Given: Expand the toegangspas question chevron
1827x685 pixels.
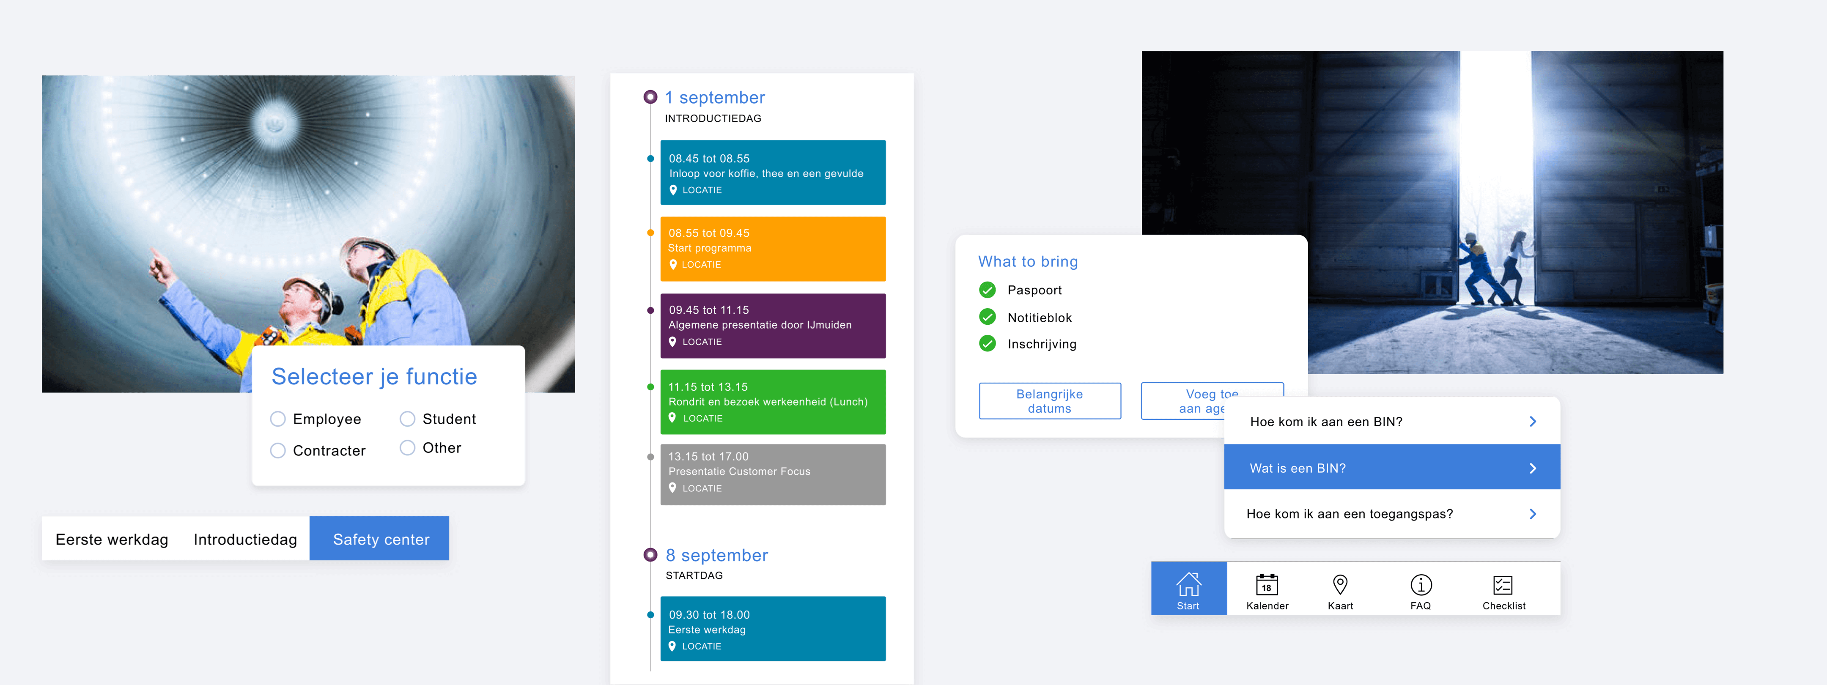Looking at the screenshot, I should click(1533, 514).
